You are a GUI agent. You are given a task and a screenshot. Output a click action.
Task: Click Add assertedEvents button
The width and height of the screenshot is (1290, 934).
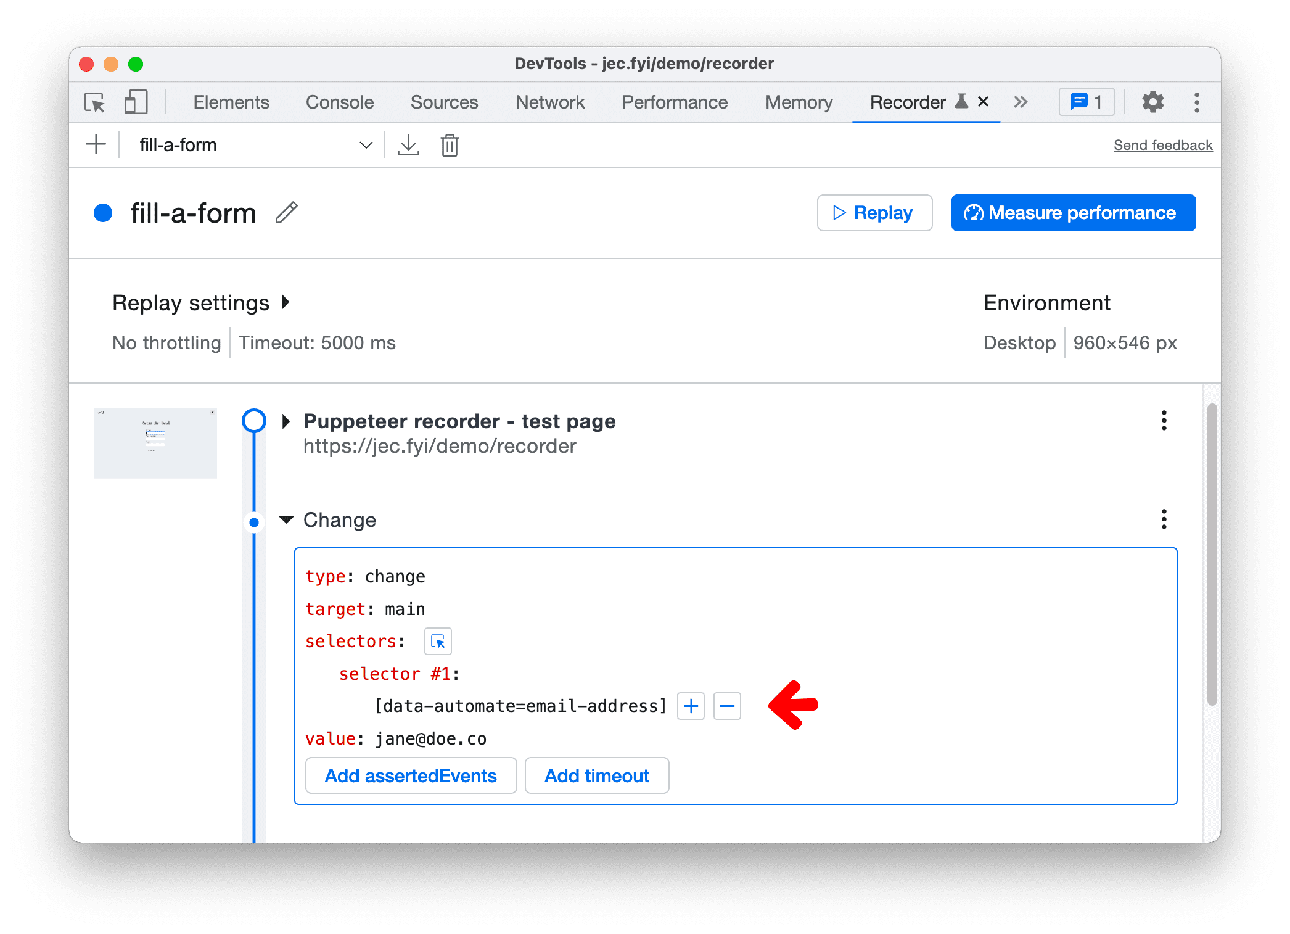tap(409, 775)
